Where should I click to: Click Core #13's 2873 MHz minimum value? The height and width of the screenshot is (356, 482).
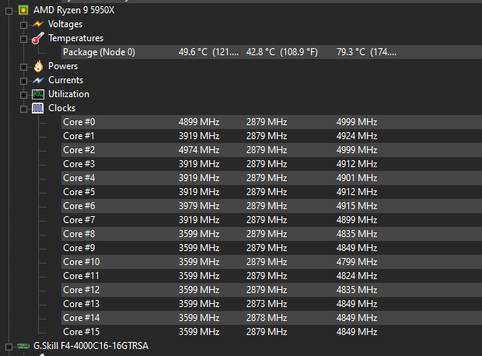tap(267, 304)
